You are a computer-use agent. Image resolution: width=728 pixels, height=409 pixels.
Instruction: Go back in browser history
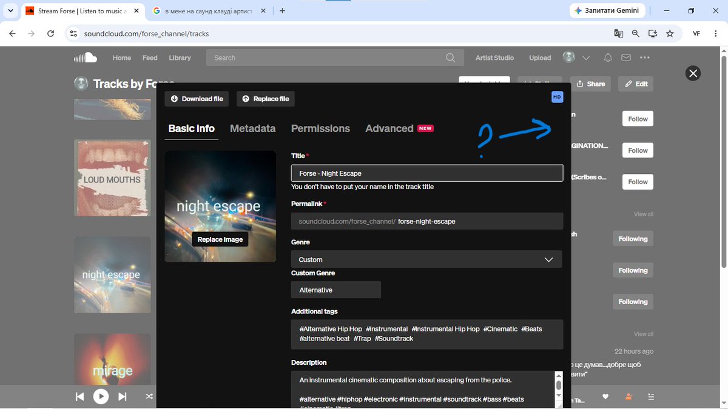tap(12, 34)
